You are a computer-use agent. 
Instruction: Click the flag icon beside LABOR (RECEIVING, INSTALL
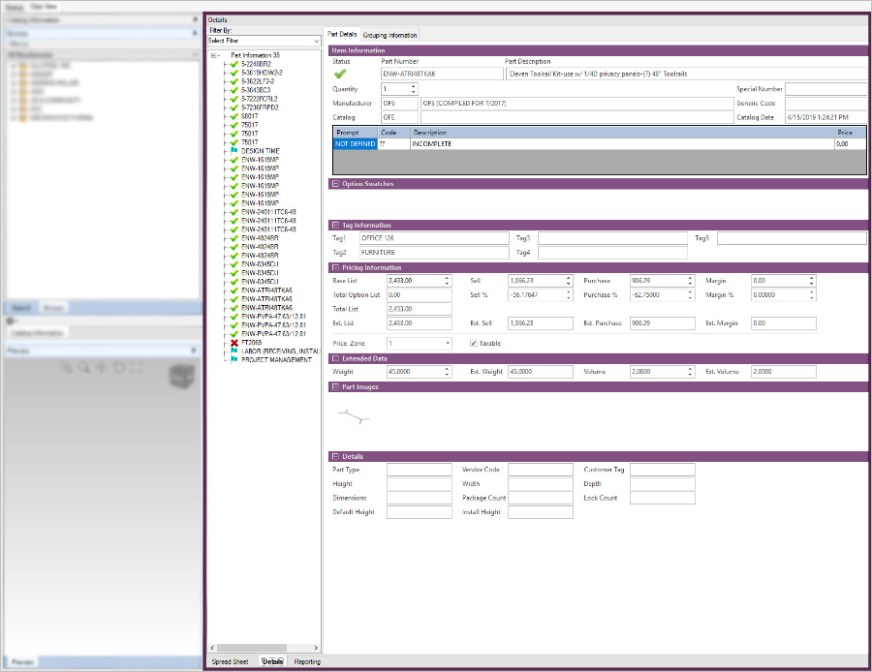(234, 351)
